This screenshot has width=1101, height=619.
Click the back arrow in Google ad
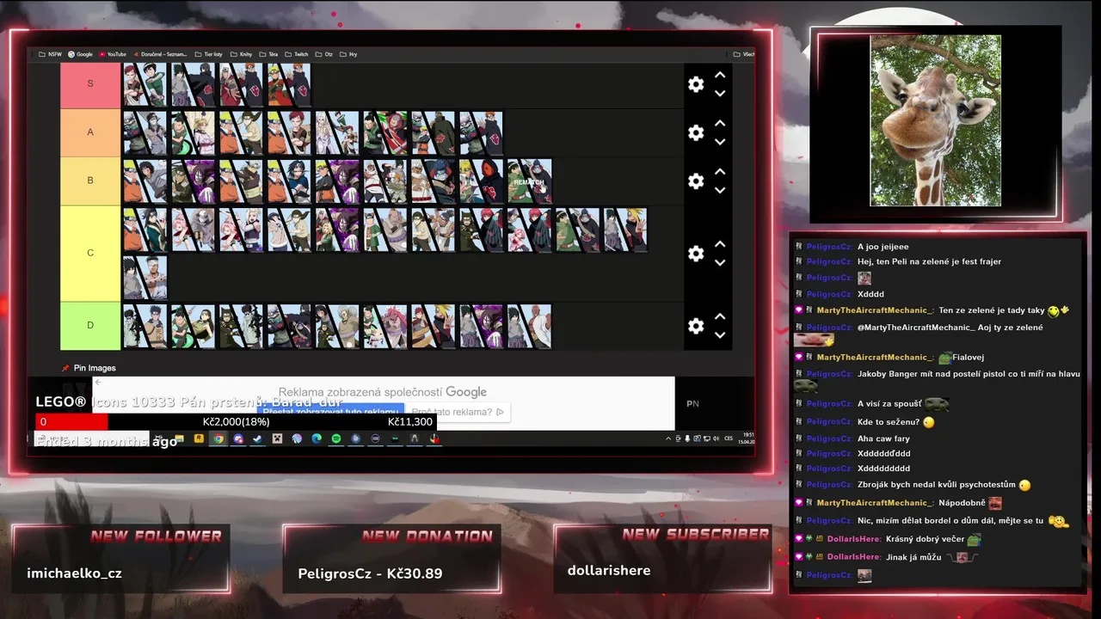pyautogui.click(x=98, y=382)
